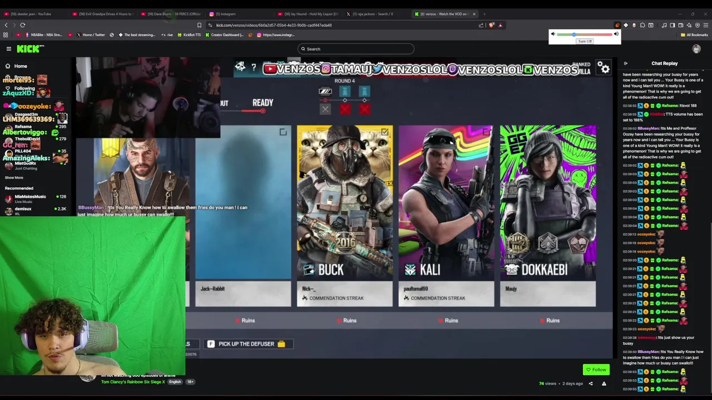This screenshot has height=400, width=712.
Task: Open the All Bookmarks folder
Action: (x=694, y=35)
